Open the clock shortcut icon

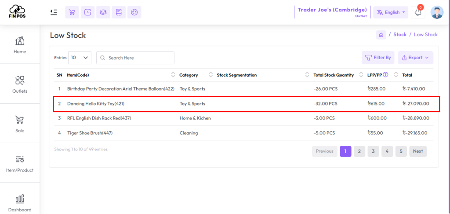click(87, 12)
